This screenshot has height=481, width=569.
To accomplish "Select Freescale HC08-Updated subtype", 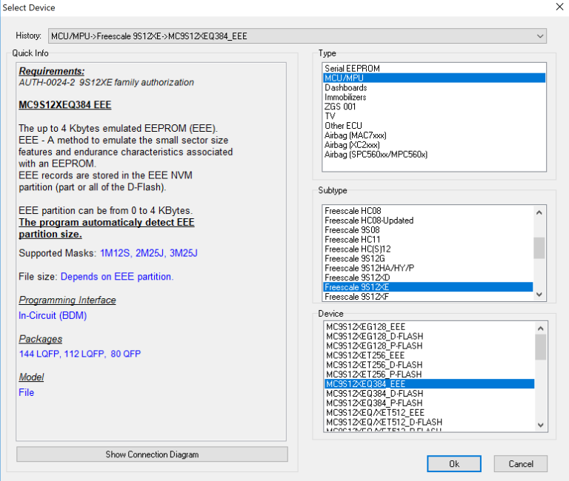I will pyautogui.click(x=427, y=221).
